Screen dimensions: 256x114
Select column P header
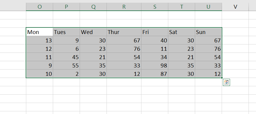coord(66,7)
